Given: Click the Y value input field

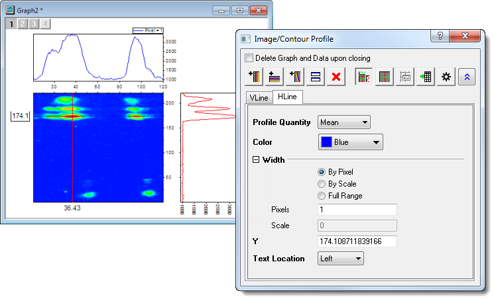Looking at the screenshot, I should (x=357, y=241).
